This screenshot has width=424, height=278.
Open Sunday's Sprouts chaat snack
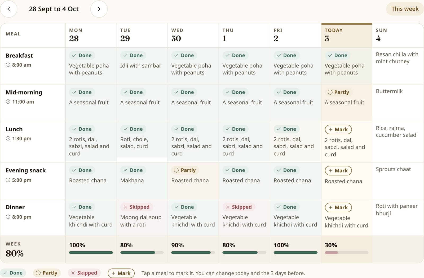[x=393, y=169]
